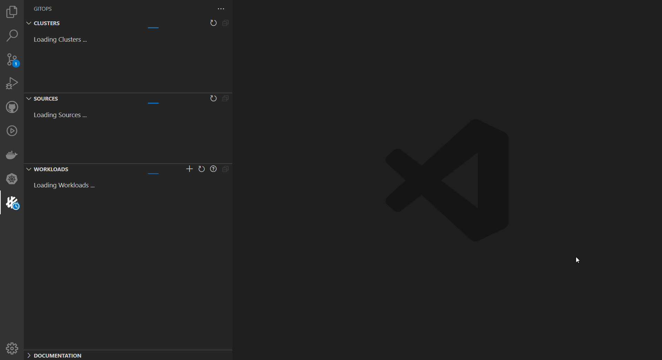Viewport: 662px width, 360px height.
Task: Click the GITOPS panel title
Action: [x=43, y=9]
